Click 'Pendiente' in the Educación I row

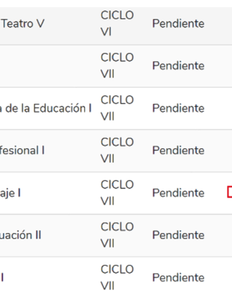coord(178,108)
